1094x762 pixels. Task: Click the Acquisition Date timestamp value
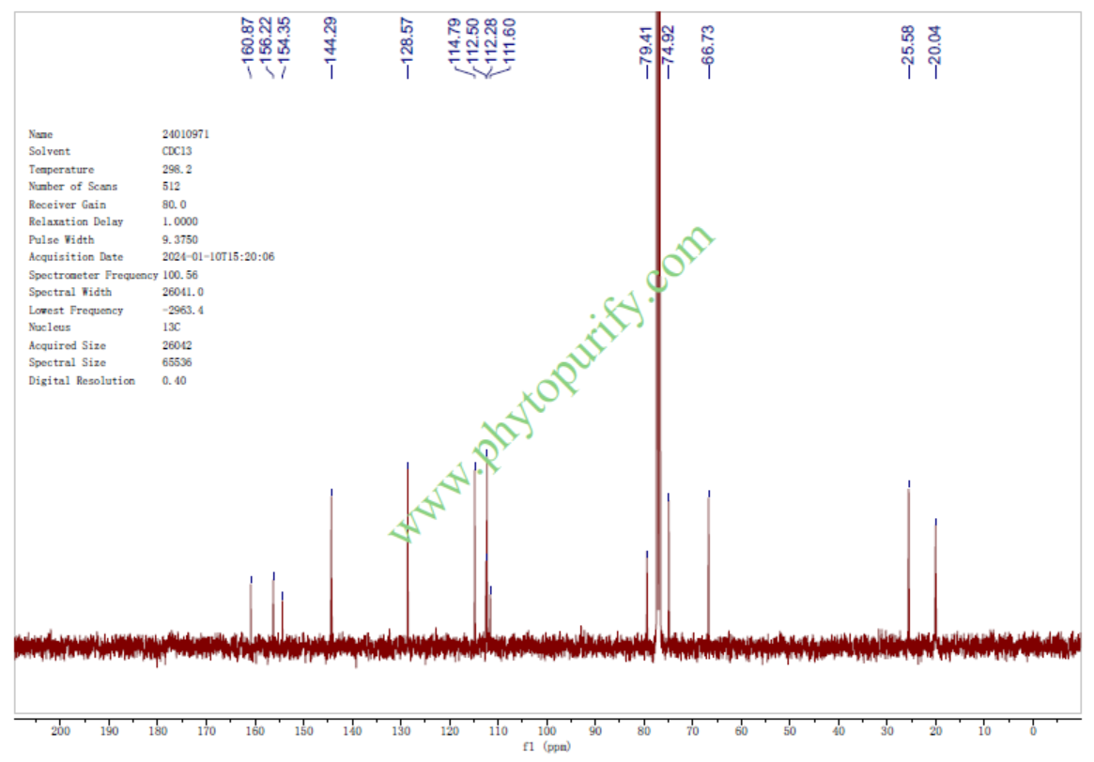click(218, 257)
